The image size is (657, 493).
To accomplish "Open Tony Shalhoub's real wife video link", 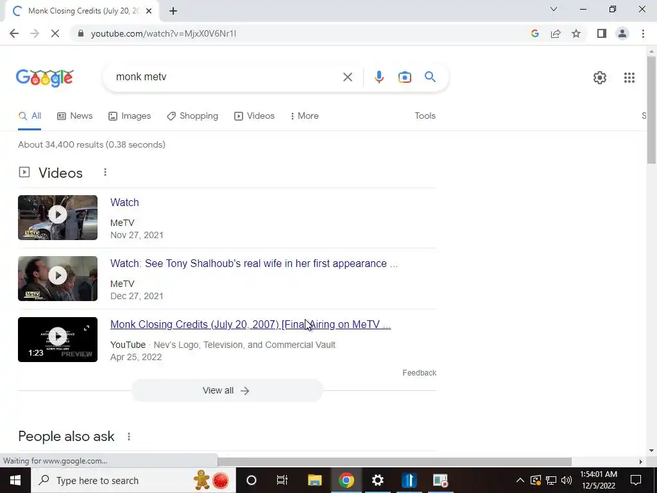I will tap(254, 264).
